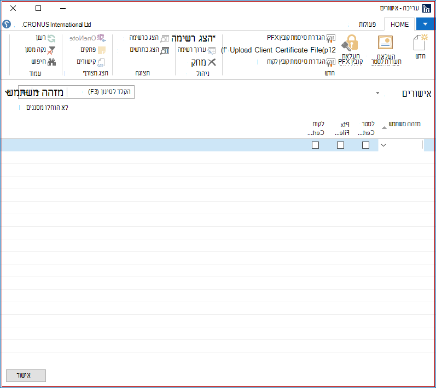Image resolution: width=436 pixels, height=388 pixels.
Task: Open the blue application menu dropdown
Action: point(426,25)
